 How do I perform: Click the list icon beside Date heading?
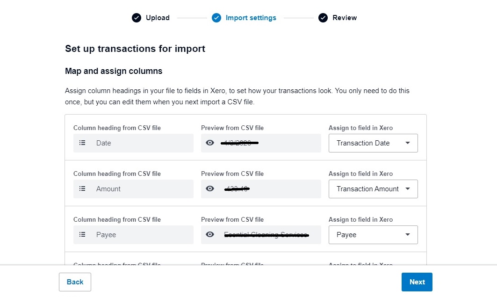point(82,143)
